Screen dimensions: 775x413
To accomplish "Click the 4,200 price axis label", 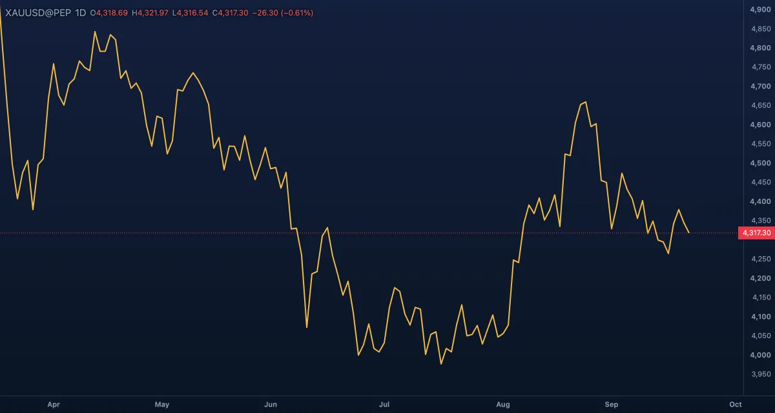I will click(760, 278).
